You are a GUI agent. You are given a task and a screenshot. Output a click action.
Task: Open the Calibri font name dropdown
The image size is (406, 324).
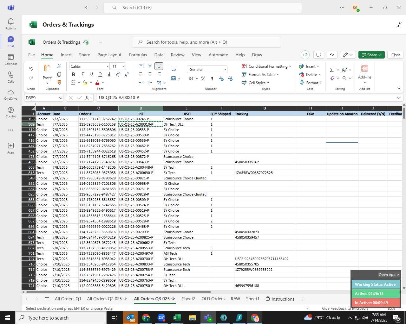click(108, 66)
